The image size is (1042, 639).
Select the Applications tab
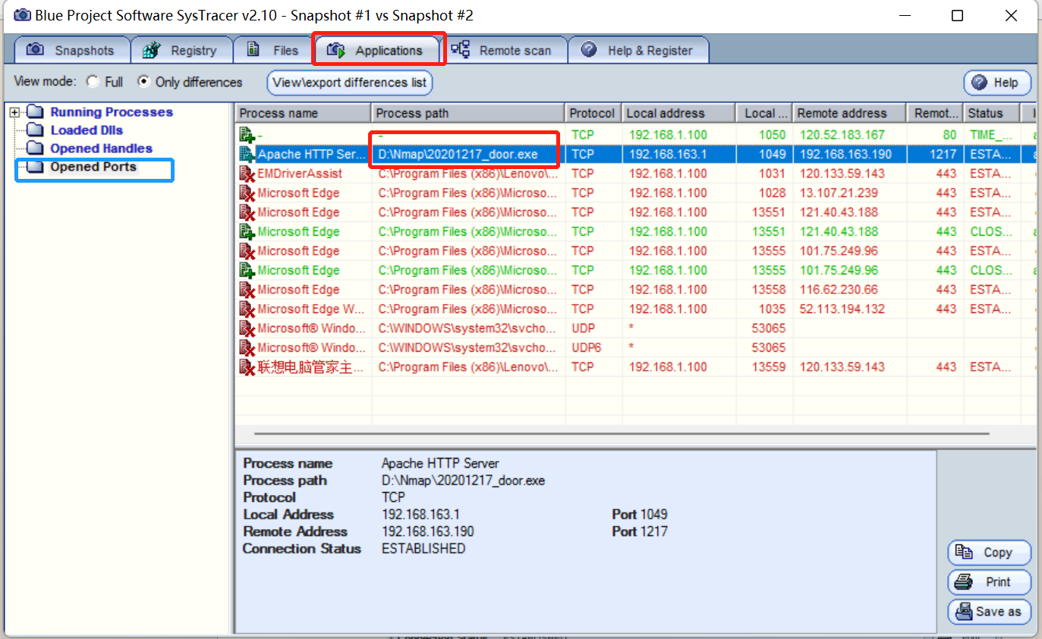click(377, 50)
